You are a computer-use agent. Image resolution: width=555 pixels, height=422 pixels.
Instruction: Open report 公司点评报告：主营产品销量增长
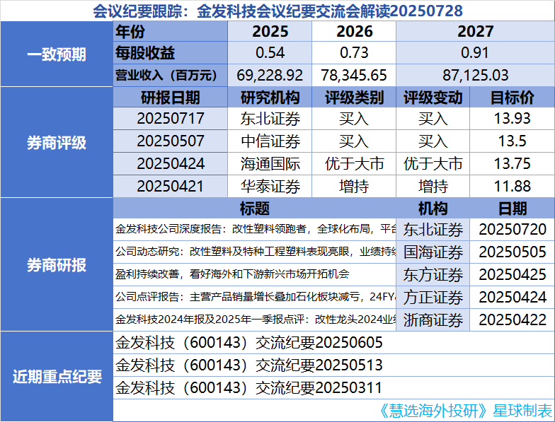pyautogui.click(x=255, y=297)
